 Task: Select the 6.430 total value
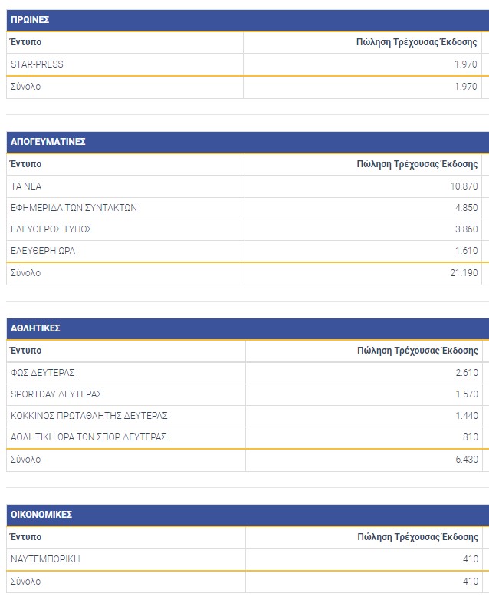(x=466, y=460)
